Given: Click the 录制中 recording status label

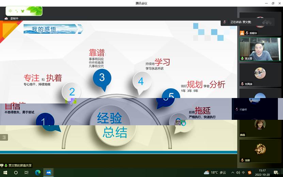Looking at the screenshot, I should [x=14, y=18].
